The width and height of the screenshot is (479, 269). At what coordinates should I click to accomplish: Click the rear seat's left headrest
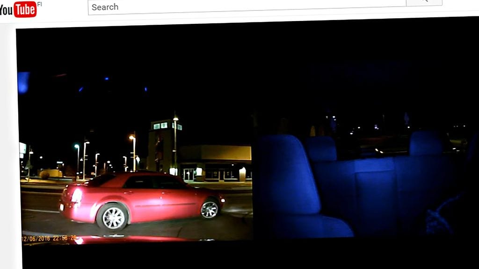(321, 149)
